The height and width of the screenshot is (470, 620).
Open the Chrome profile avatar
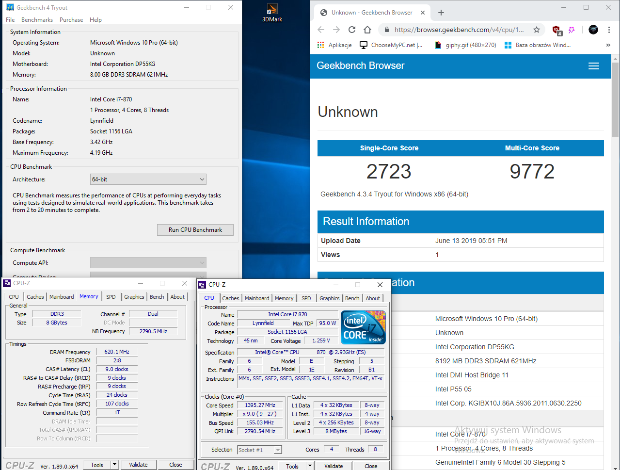pyautogui.click(x=593, y=30)
